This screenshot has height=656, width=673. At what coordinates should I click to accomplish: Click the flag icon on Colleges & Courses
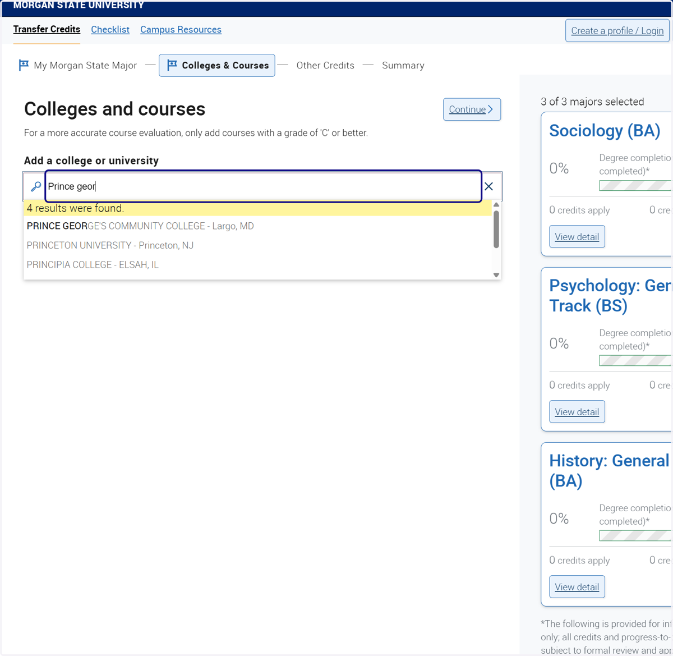pos(172,65)
